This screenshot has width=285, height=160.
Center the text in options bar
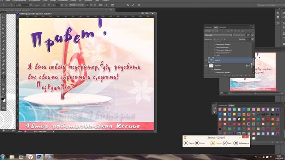[x=91, y=5]
